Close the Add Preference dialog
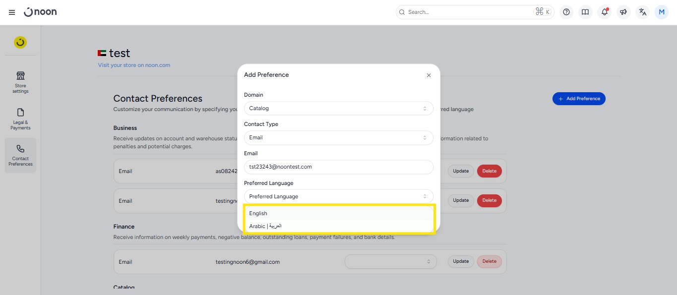677x295 pixels. pos(429,75)
